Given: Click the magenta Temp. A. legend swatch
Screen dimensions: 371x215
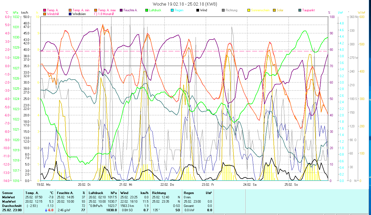Looking at the screenshot, I should click(45, 10).
